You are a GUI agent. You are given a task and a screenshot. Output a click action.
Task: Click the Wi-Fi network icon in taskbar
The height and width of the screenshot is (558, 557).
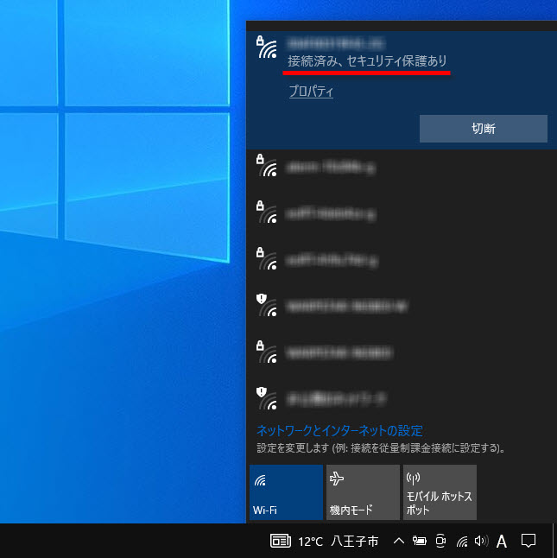coord(461,542)
